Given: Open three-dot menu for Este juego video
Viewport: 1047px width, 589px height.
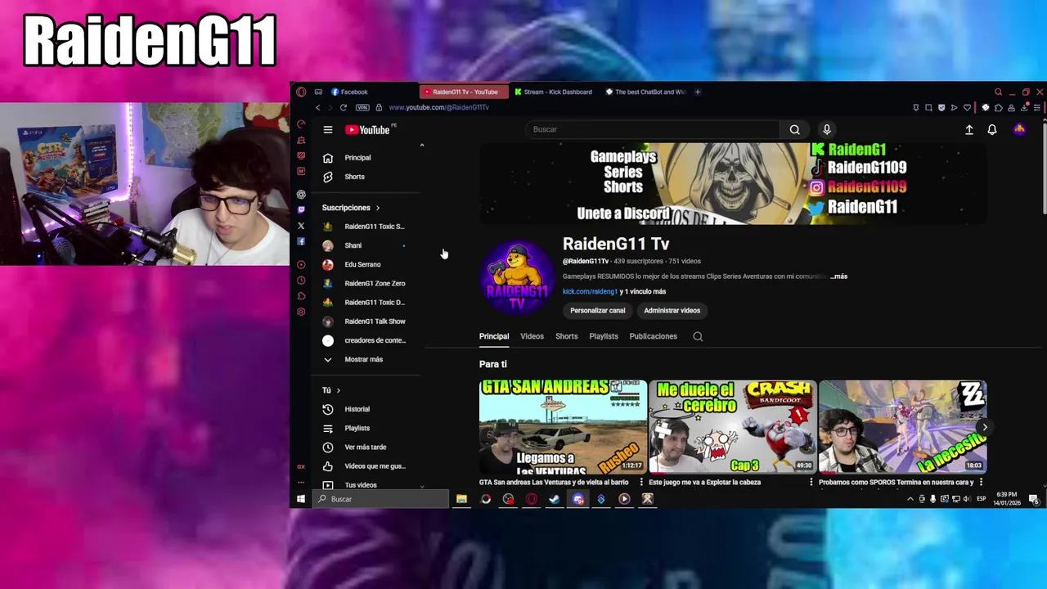Looking at the screenshot, I should point(811,482).
